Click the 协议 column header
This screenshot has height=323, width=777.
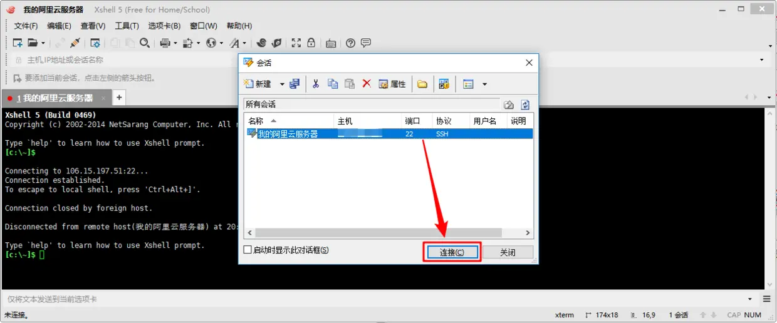pos(451,121)
